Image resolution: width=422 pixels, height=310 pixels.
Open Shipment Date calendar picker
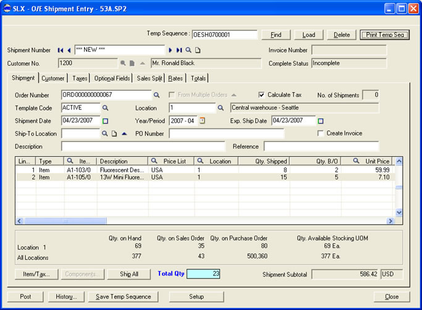(x=105, y=121)
